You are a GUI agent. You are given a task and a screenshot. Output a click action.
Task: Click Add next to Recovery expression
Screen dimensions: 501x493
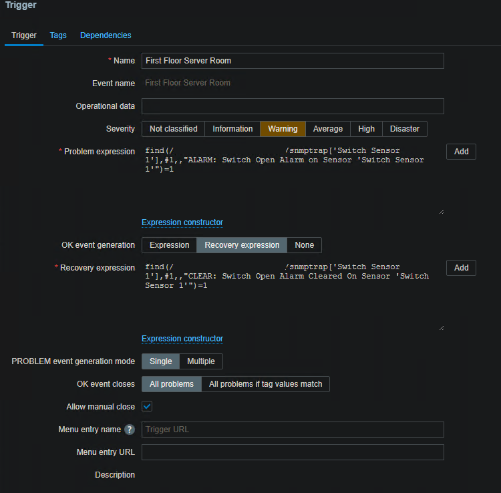pyautogui.click(x=461, y=268)
